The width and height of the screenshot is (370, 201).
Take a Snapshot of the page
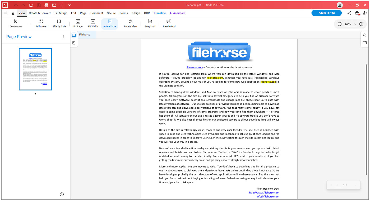(150, 23)
